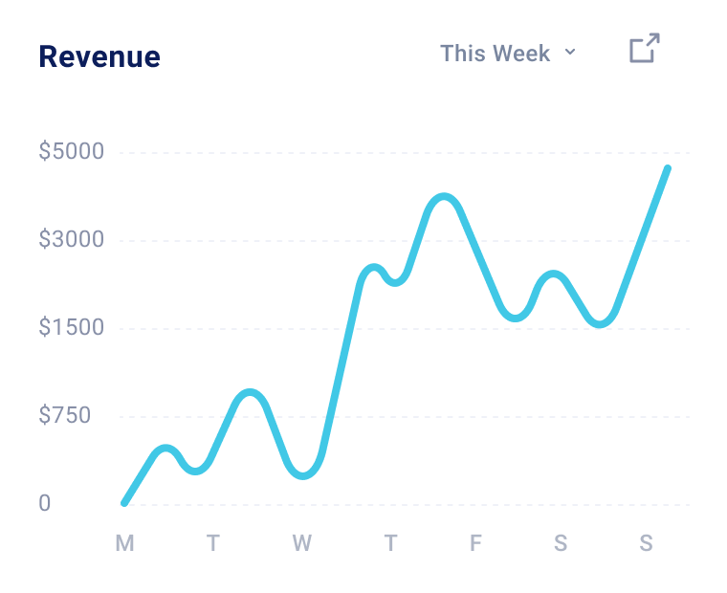Select the $3000 y-axis label
The width and height of the screenshot is (727, 593).
(x=72, y=239)
